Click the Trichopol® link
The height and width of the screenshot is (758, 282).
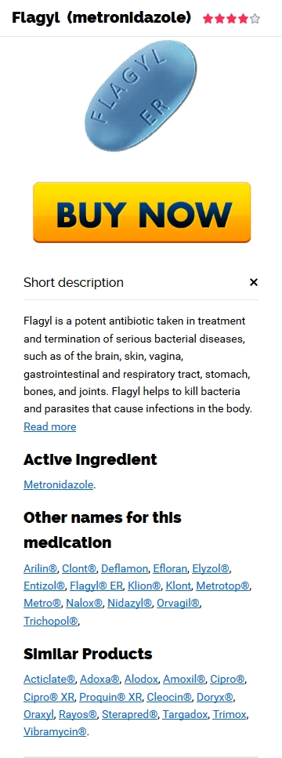[x=51, y=621]
